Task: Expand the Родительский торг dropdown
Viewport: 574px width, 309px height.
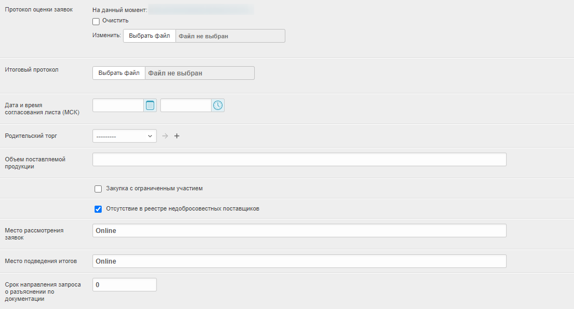Action: click(x=125, y=136)
